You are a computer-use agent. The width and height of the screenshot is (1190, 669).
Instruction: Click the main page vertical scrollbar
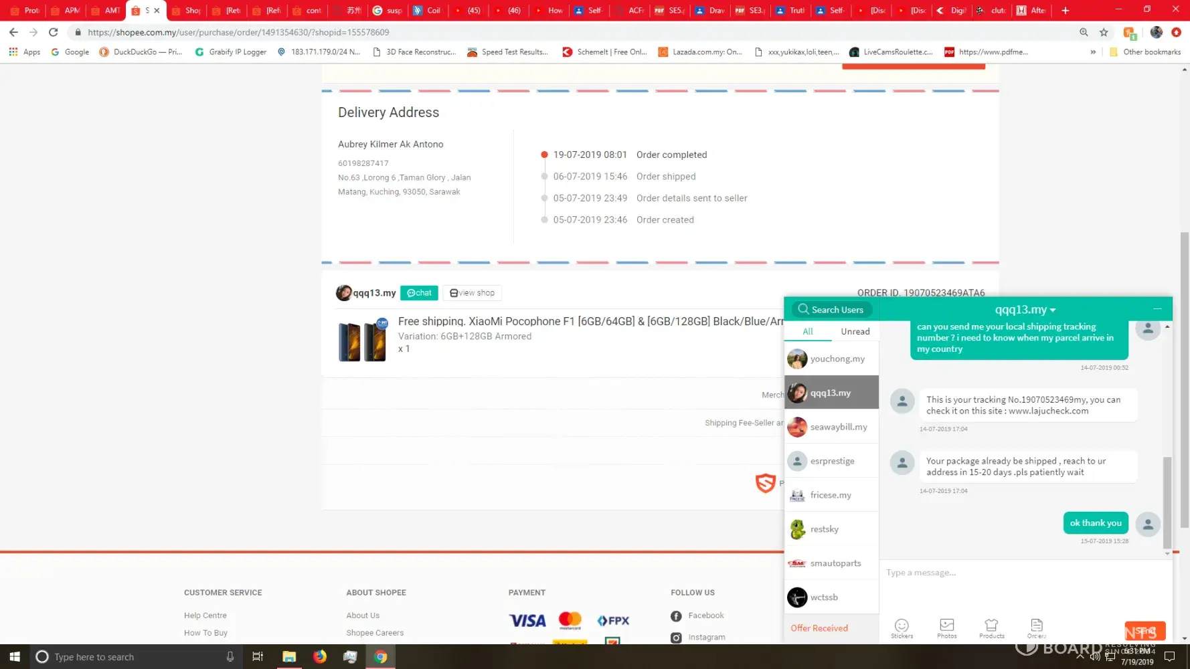click(x=1185, y=380)
